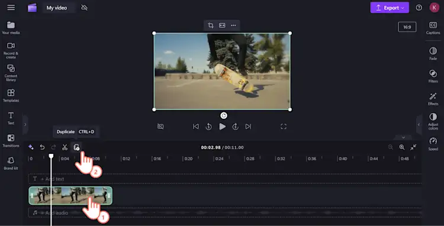Viewport: 444px width, 226px height.
Task: Click the bottom-right resize handle of preview
Action: (x=290, y=109)
